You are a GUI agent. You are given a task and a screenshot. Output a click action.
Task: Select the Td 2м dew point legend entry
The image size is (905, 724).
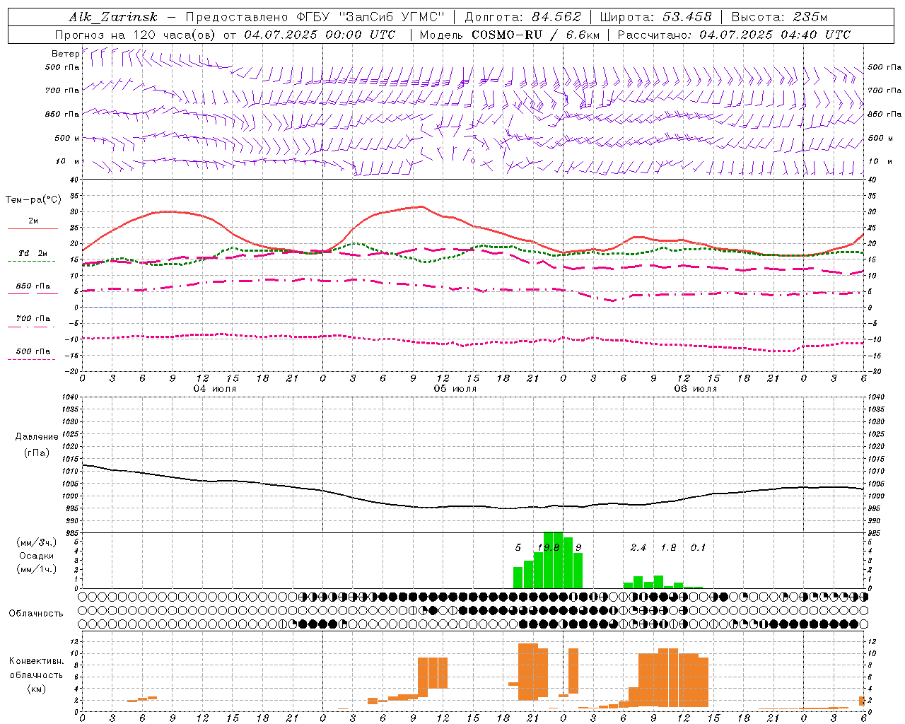[x=33, y=253]
